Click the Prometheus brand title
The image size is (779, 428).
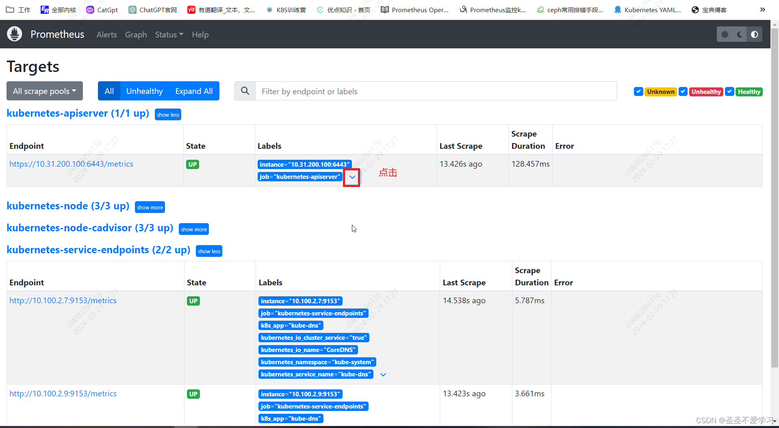(57, 34)
